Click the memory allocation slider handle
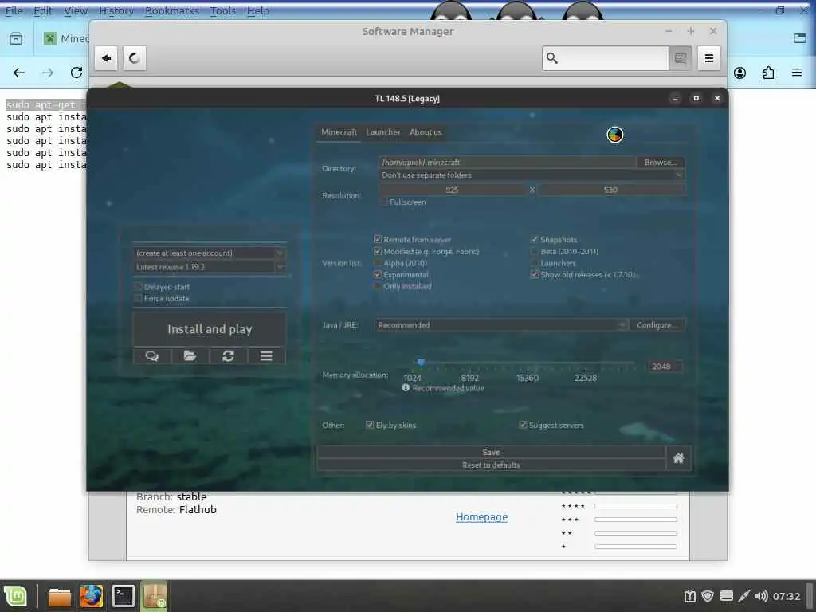The image size is (816, 612). (421, 362)
